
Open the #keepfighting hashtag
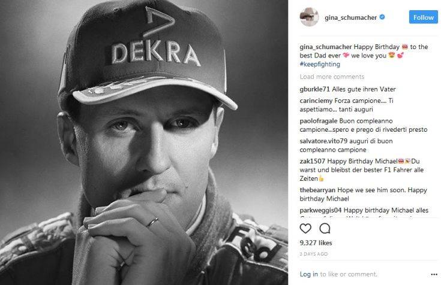click(x=320, y=64)
